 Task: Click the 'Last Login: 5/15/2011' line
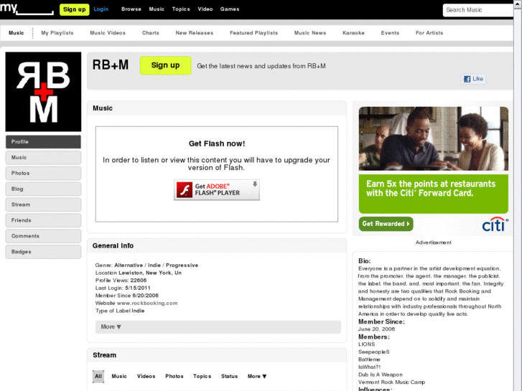tap(123, 288)
